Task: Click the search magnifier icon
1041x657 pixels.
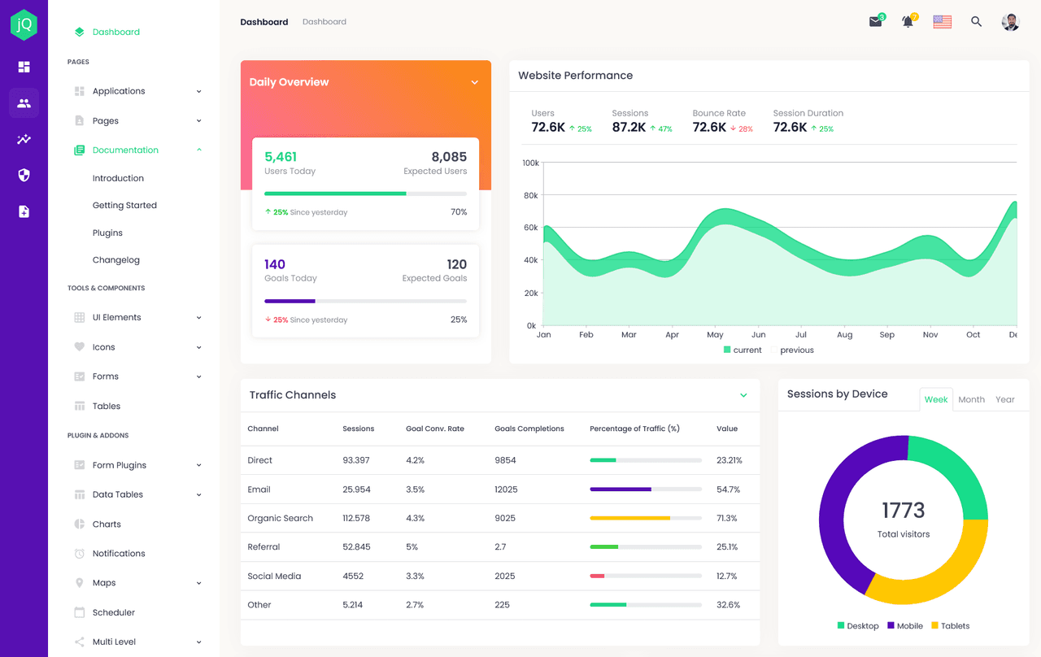Action: click(x=976, y=22)
